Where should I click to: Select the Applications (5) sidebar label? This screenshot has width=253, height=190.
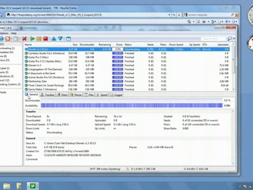7,76
